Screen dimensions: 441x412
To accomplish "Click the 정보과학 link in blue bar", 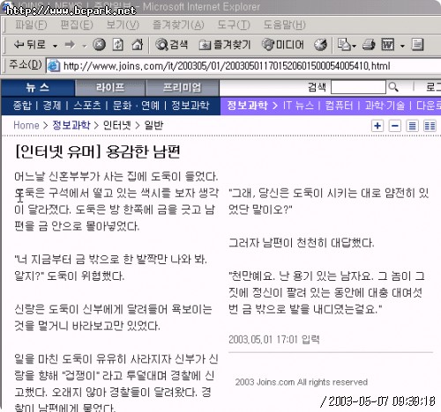I will [x=191, y=106].
